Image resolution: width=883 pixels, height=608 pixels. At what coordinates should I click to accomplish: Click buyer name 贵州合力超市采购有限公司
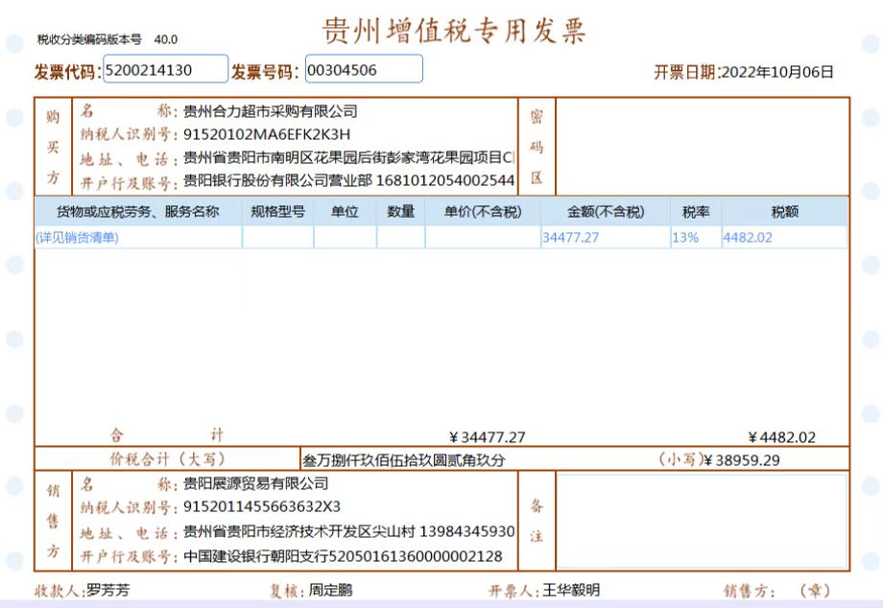270,112
